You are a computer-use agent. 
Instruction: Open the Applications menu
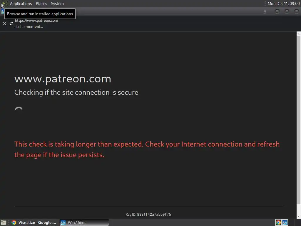tap(21, 4)
